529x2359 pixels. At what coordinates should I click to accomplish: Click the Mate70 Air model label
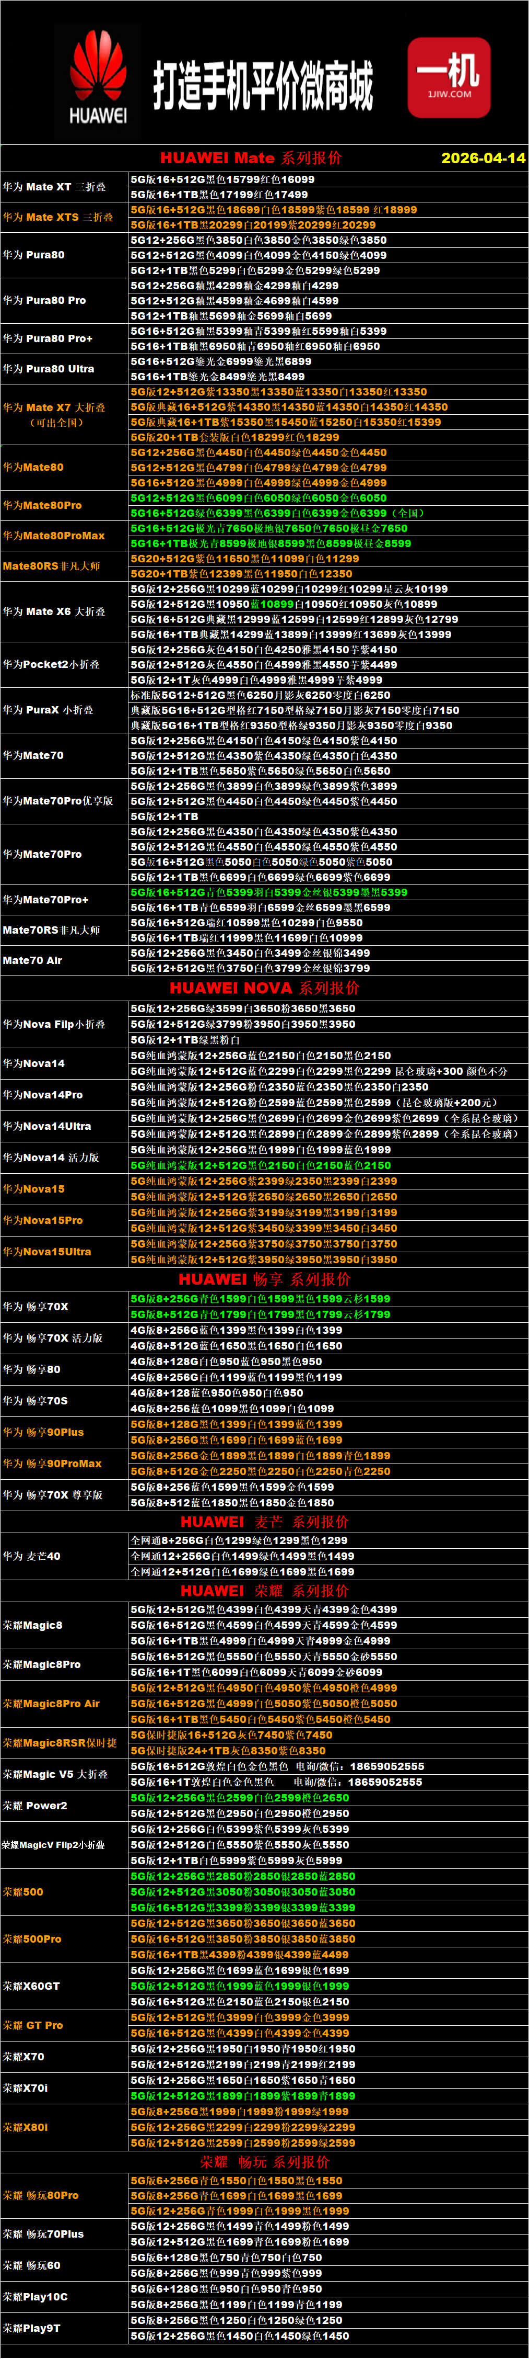tap(33, 961)
